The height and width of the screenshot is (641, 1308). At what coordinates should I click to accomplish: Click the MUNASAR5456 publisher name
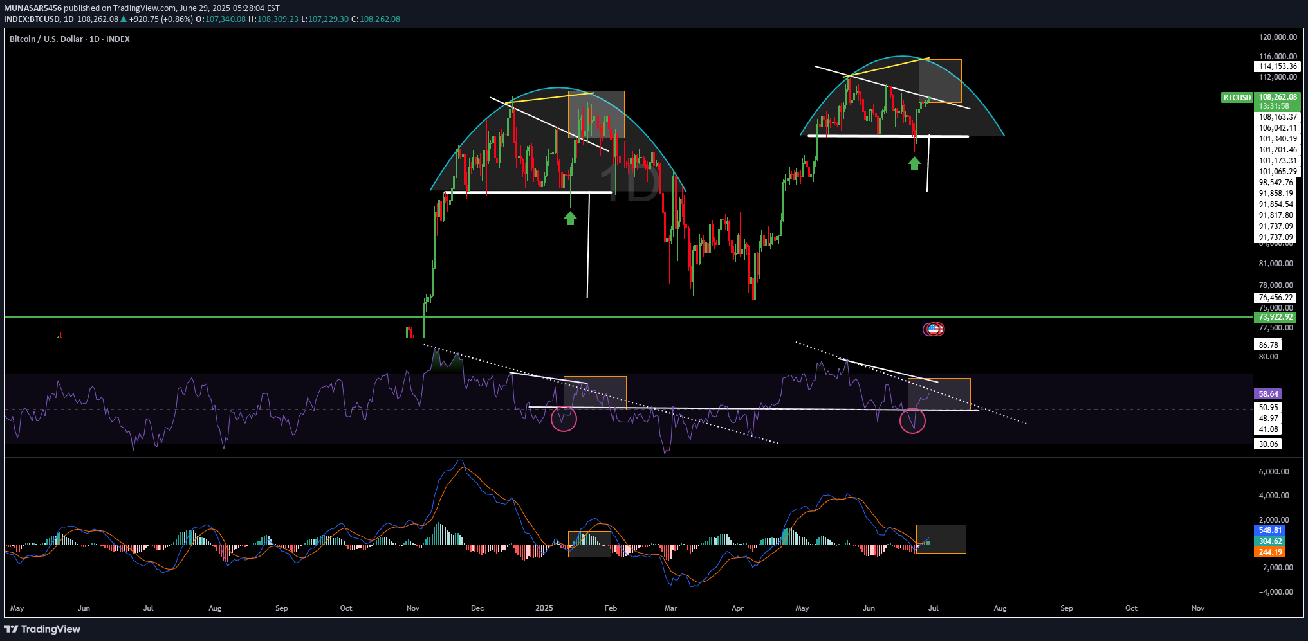[33, 8]
